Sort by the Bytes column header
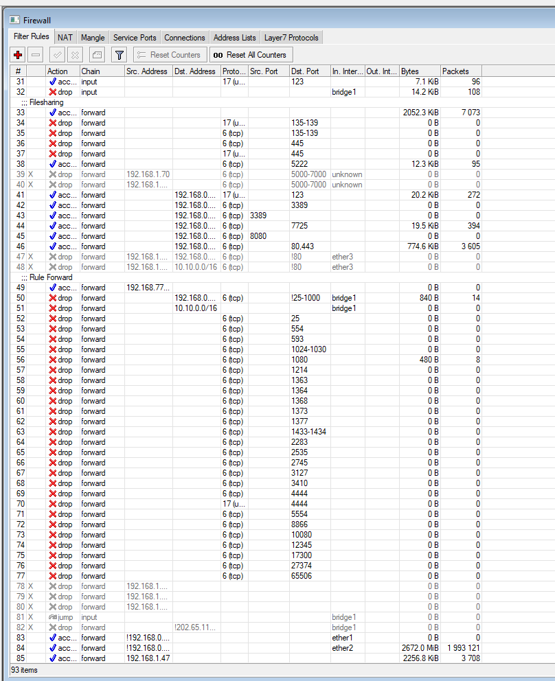The width and height of the screenshot is (555, 681). (x=419, y=71)
